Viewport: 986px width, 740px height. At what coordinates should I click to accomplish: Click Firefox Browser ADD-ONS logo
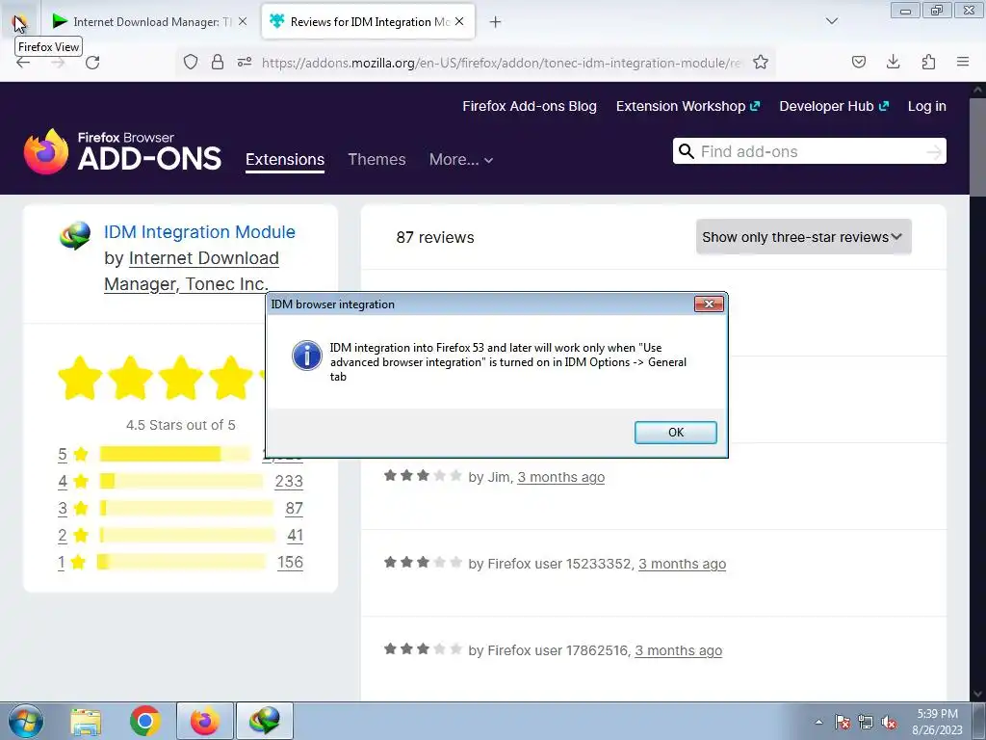point(122,151)
